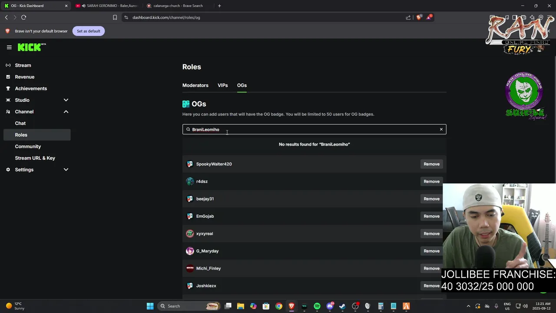Open Calculator from taskbar
Viewport: 556px width, 313px height.
coord(381,306)
